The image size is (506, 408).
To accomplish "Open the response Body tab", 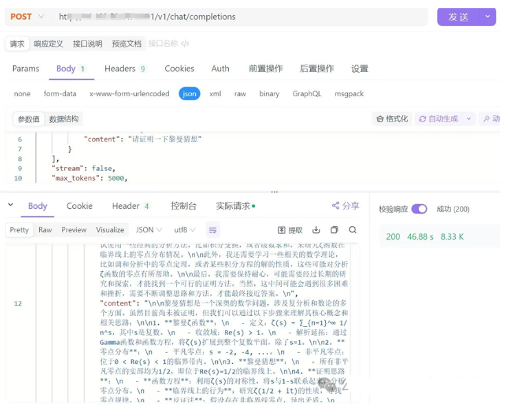I will pyautogui.click(x=37, y=206).
